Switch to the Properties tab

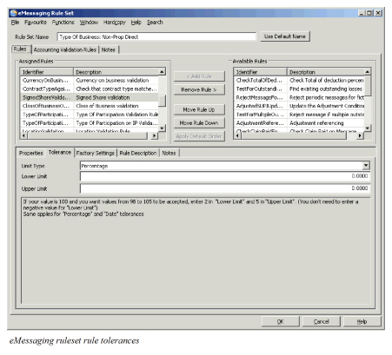[x=31, y=153]
